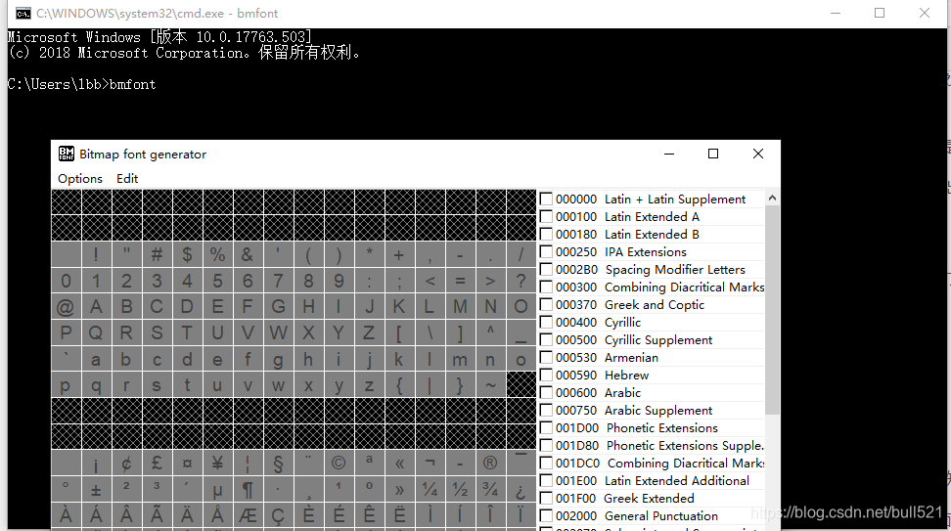This screenshot has height=531, width=951.
Task: Tick the Latin Extended Additional checkbox
Action: click(x=546, y=480)
